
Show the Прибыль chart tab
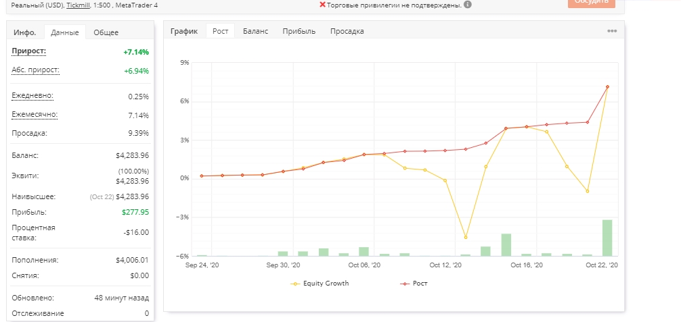tap(299, 31)
